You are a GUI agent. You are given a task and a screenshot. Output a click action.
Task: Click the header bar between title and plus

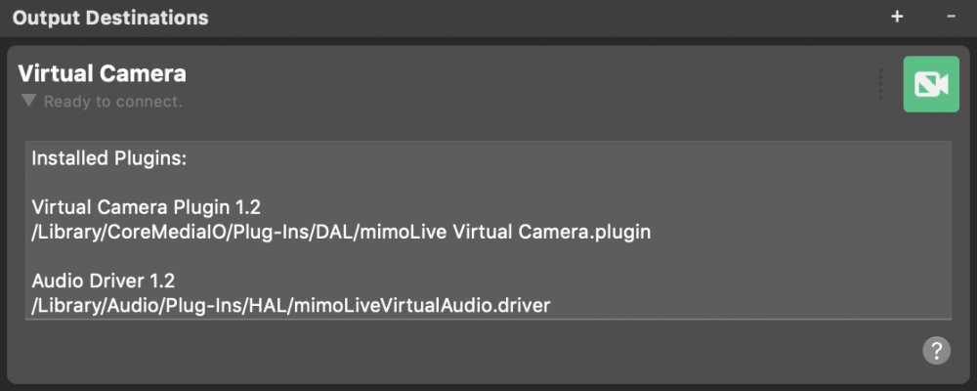click(x=548, y=18)
